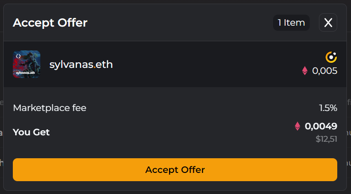Click the 0,0049 payout amount
351x194 pixels.
pyautogui.click(x=321, y=126)
